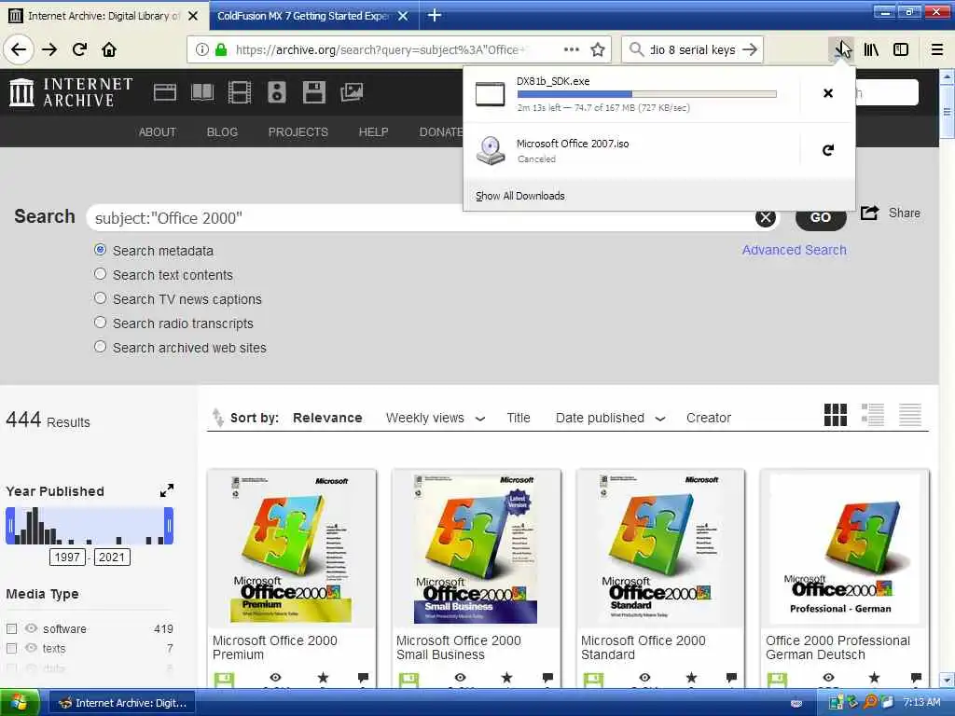Retry the Microsoft Office 2007.iso download
Screen dimensions: 955x716
tap(828, 150)
